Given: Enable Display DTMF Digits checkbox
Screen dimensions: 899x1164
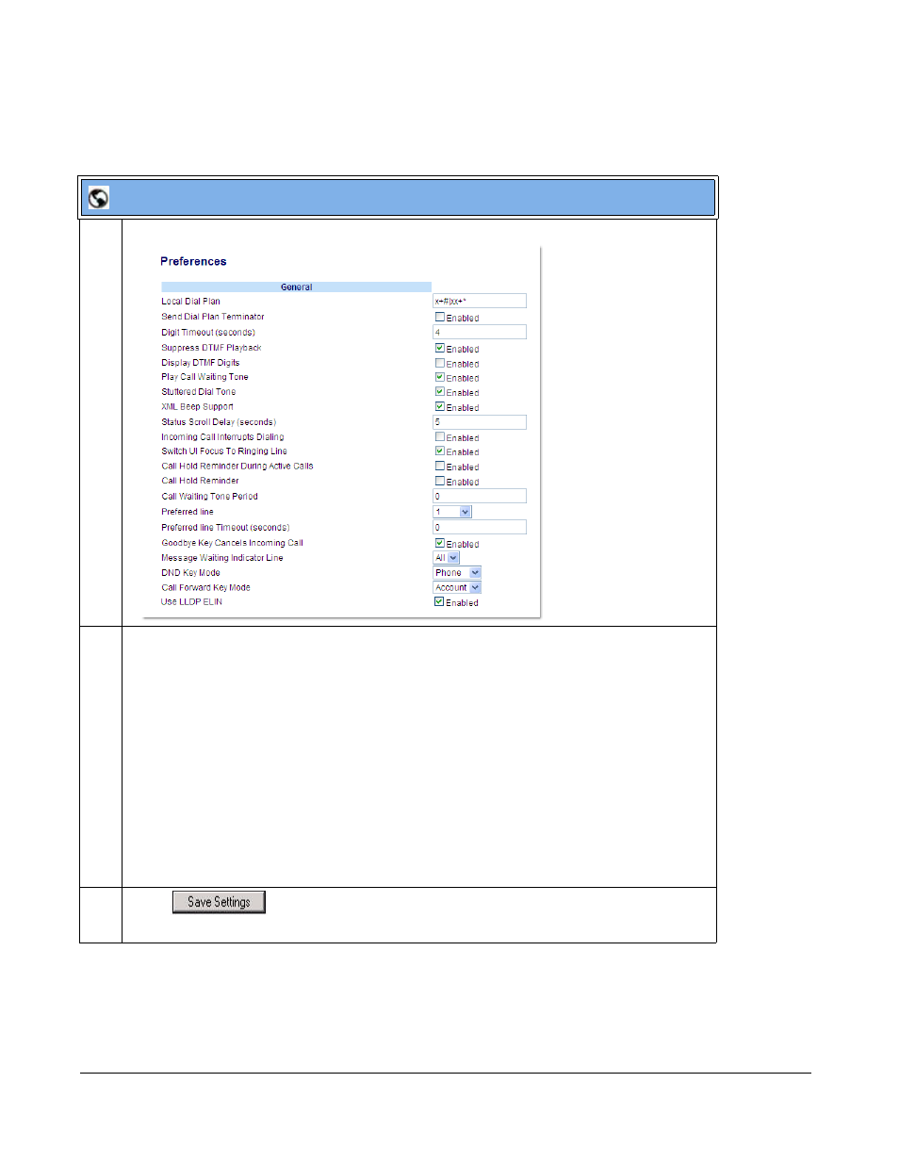Looking at the screenshot, I should click(439, 363).
